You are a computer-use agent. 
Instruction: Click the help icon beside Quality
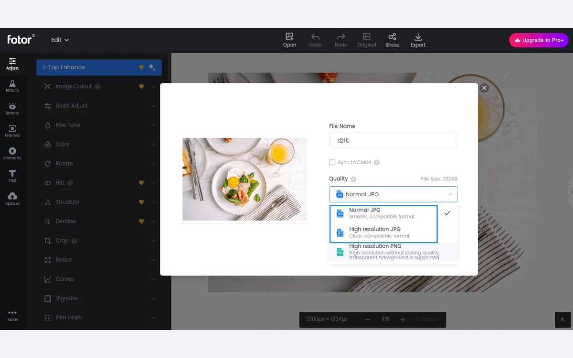coord(353,179)
